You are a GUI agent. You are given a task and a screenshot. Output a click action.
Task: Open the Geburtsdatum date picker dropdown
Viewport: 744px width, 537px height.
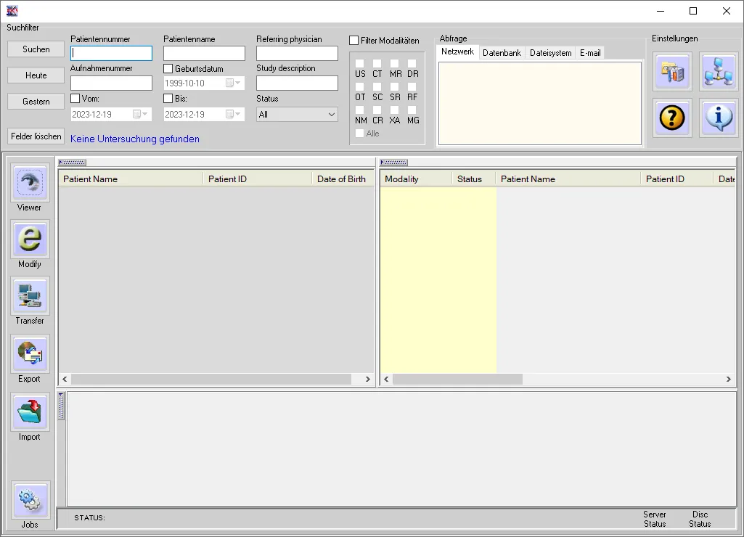point(234,83)
